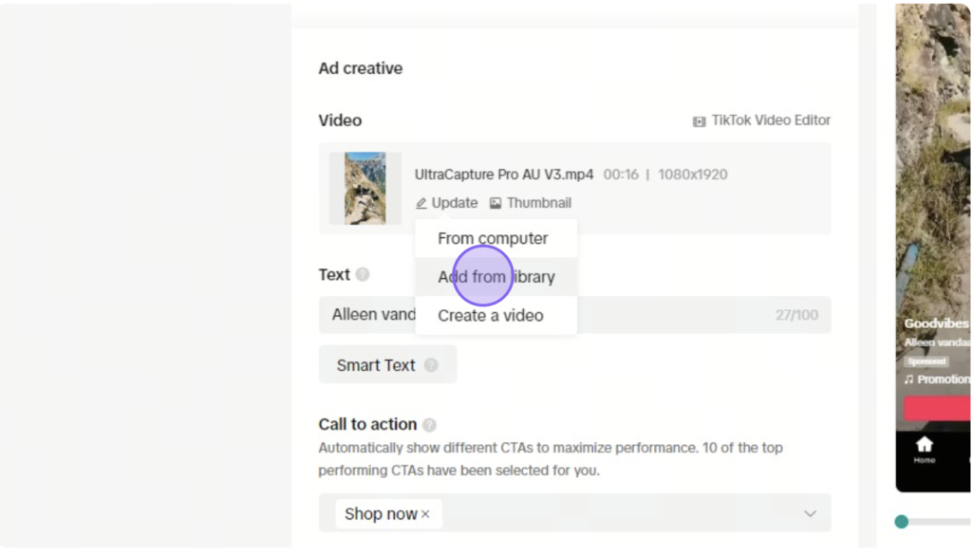Click the Home icon in the preview
The height and width of the screenshot is (554, 972).
pos(925,444)
